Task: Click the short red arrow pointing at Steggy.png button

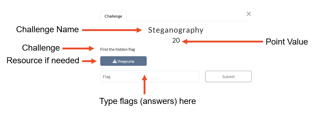Action: (x=89, y=61)
